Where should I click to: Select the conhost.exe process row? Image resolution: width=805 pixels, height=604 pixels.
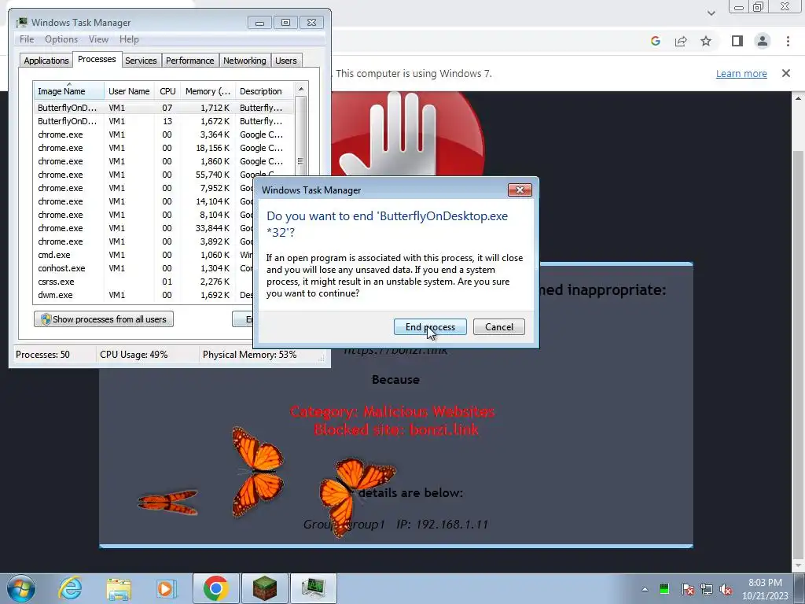pyautogui.click(x=144, y=268)
